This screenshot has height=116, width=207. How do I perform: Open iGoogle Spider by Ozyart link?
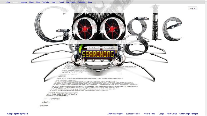[x=17, y=114]
